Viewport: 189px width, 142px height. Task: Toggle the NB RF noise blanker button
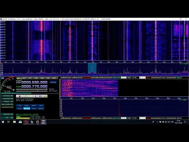coord(27,106)
